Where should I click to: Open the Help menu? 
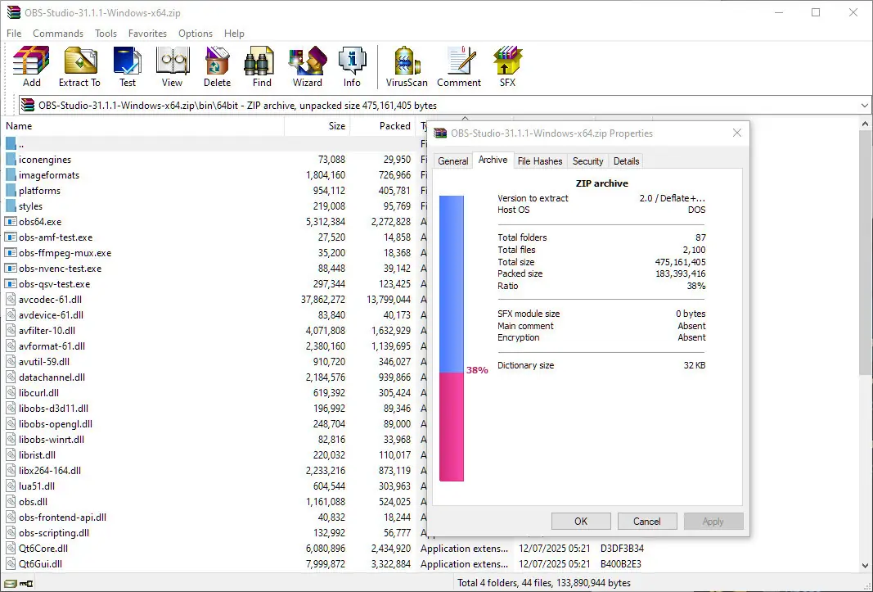234,34
